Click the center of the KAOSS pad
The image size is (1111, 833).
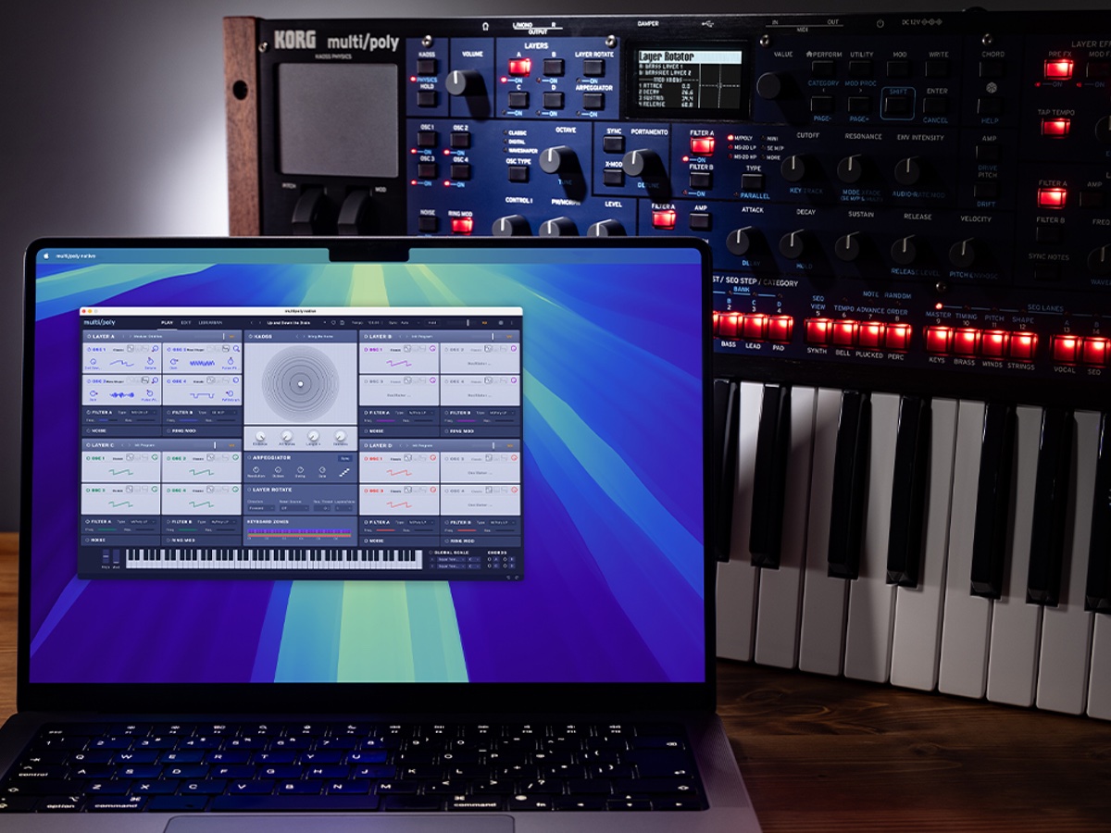tap(300, 383)
